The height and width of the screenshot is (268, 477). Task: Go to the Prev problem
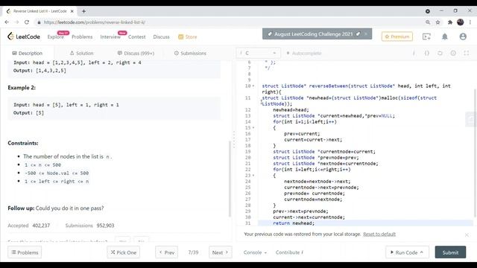[167, 252]
